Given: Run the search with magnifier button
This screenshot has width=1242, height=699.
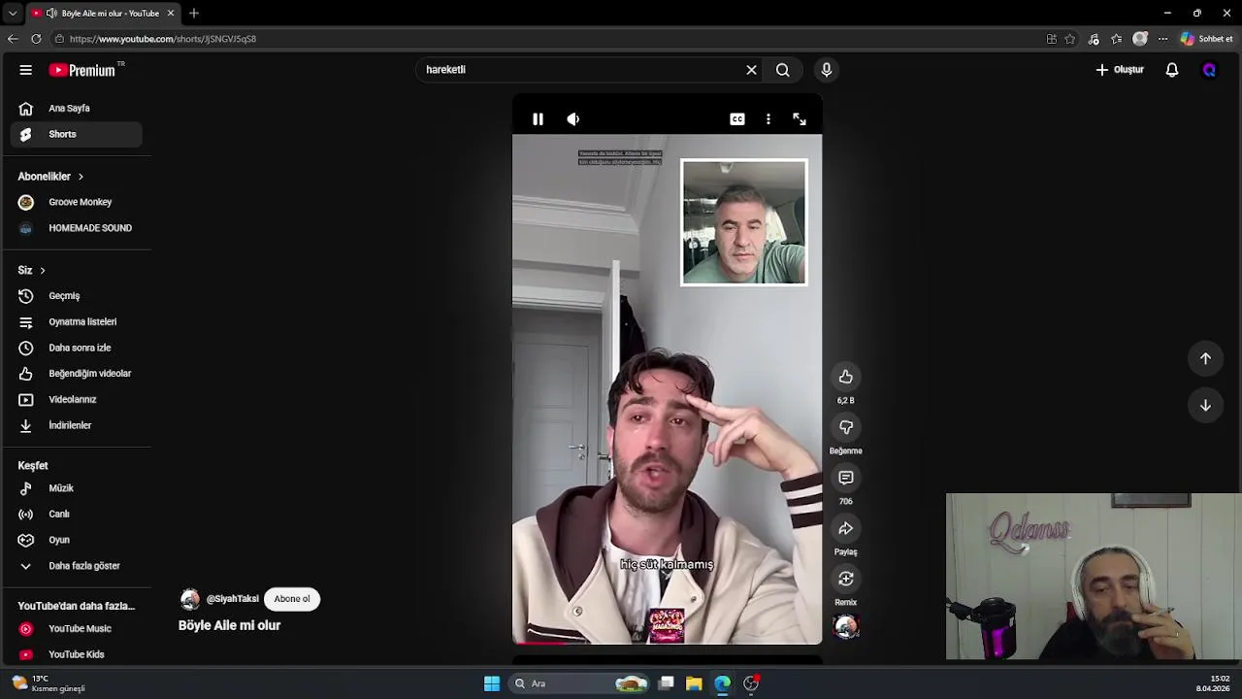Looking at the screenshot, I should pos(782,70).
